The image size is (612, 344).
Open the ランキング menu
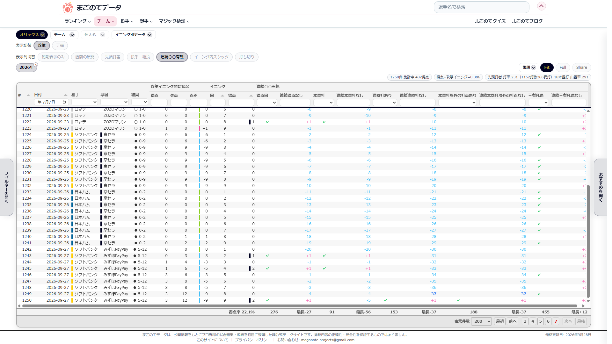(77, 21)
